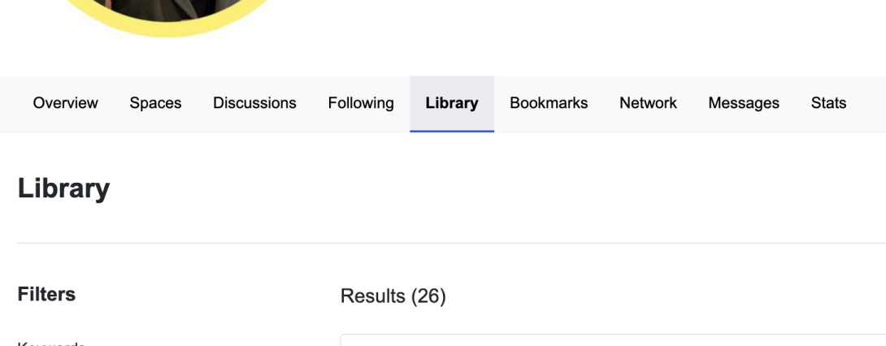This screenshot has height=346, width=886.
Task: Show the Stats tab
Action: point(828,103)
